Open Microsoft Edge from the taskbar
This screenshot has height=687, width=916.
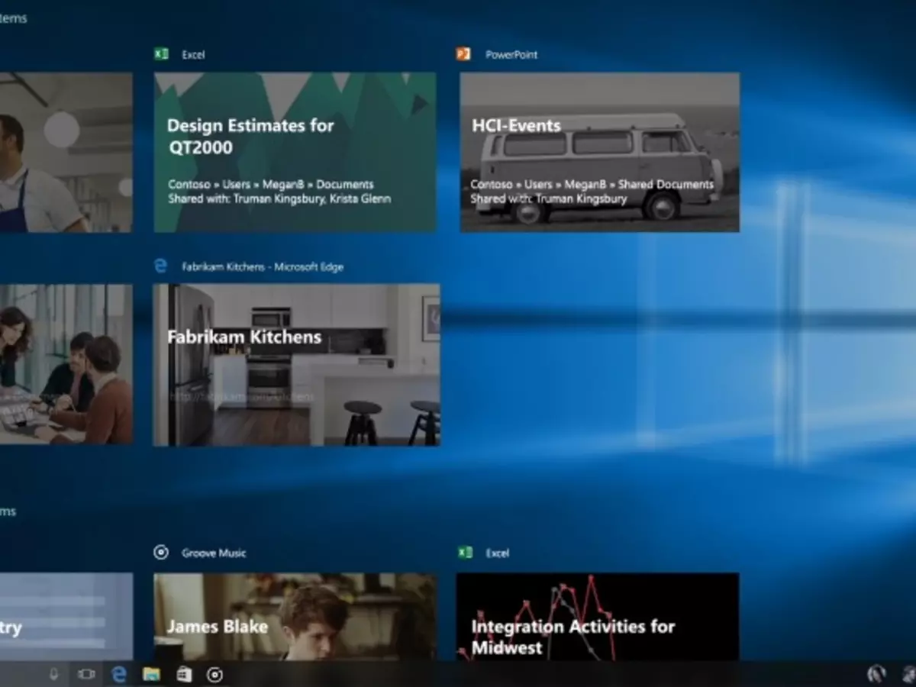click(118, 675)
